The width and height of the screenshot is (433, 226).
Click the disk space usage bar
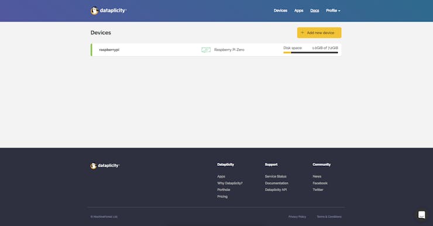click(x=310, y=53)
